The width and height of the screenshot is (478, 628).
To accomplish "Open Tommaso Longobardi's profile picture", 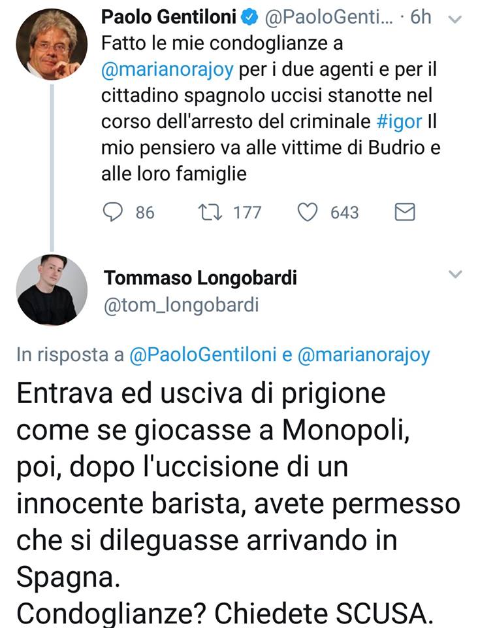I will (x=51, y=289).
